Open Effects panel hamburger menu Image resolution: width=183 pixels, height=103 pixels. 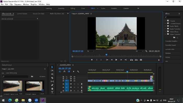179,14
